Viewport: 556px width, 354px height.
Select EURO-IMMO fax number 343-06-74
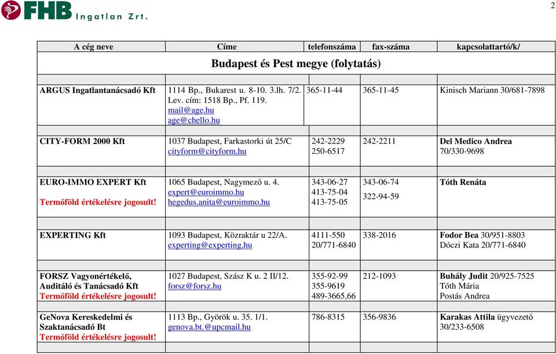tap(381, 182)
